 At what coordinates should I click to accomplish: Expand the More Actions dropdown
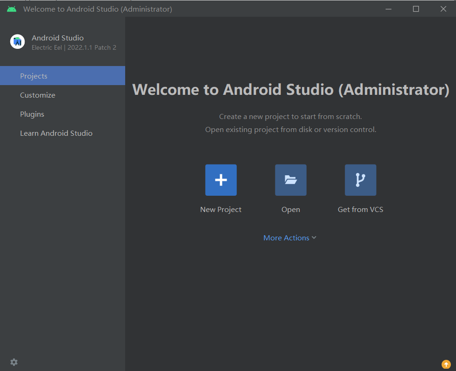(x=289, y=238)
